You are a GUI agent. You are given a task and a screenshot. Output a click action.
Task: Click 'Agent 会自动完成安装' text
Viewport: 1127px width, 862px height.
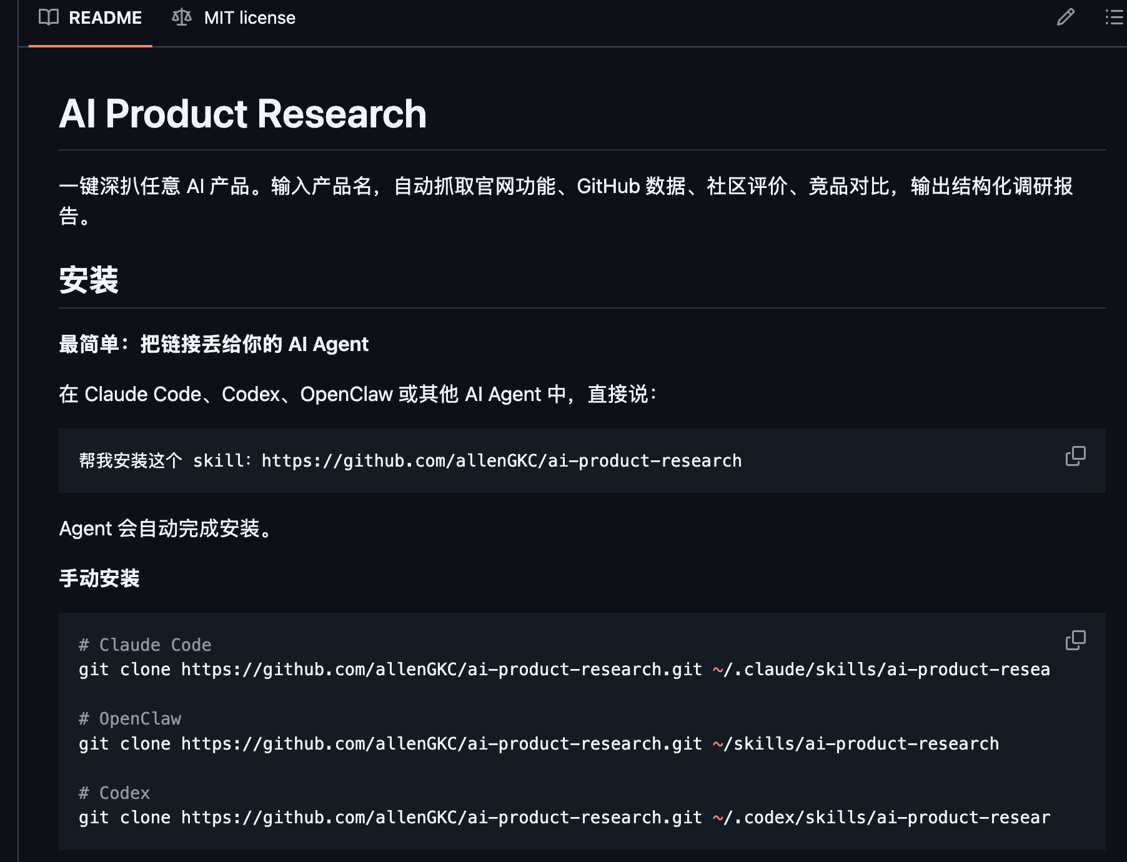[x=166, y=528]
